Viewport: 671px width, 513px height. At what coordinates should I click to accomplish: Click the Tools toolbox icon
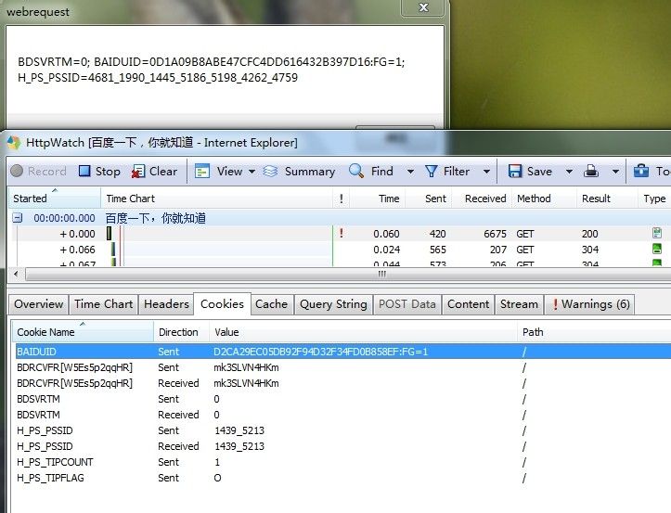tap(641, 171)
